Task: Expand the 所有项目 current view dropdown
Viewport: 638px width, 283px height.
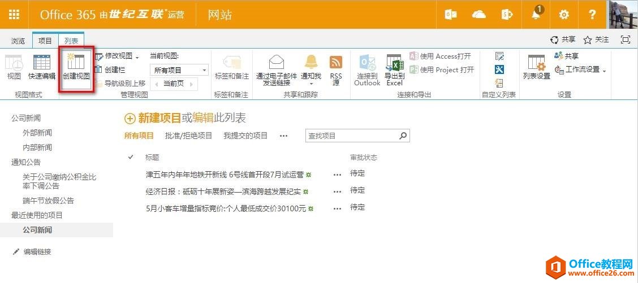Action: 179,70
